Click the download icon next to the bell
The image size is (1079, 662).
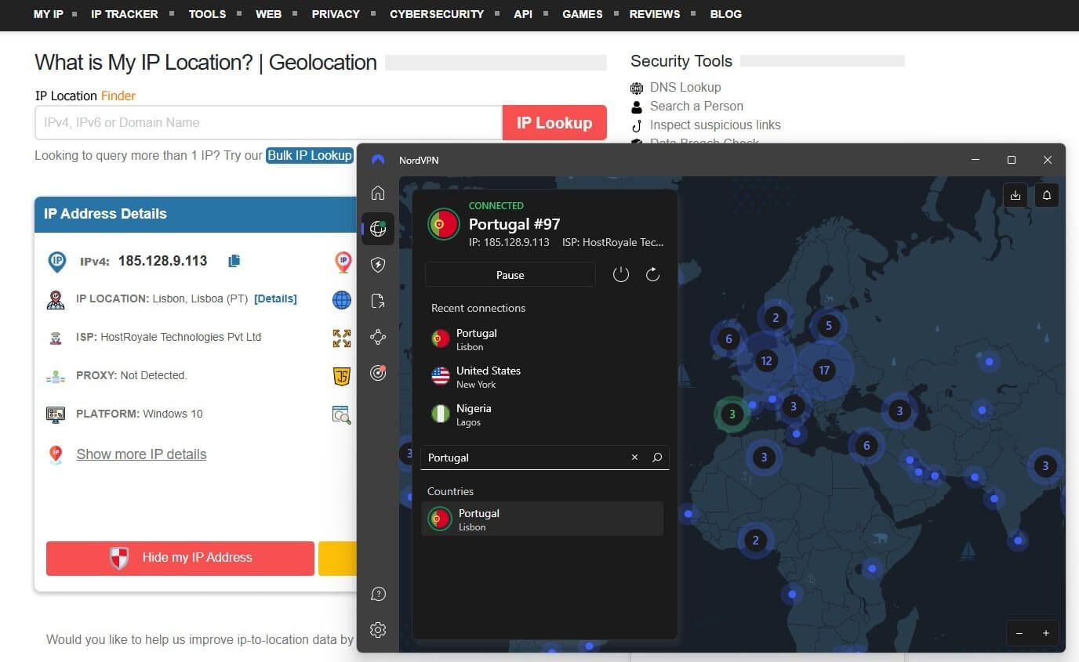1015,195
